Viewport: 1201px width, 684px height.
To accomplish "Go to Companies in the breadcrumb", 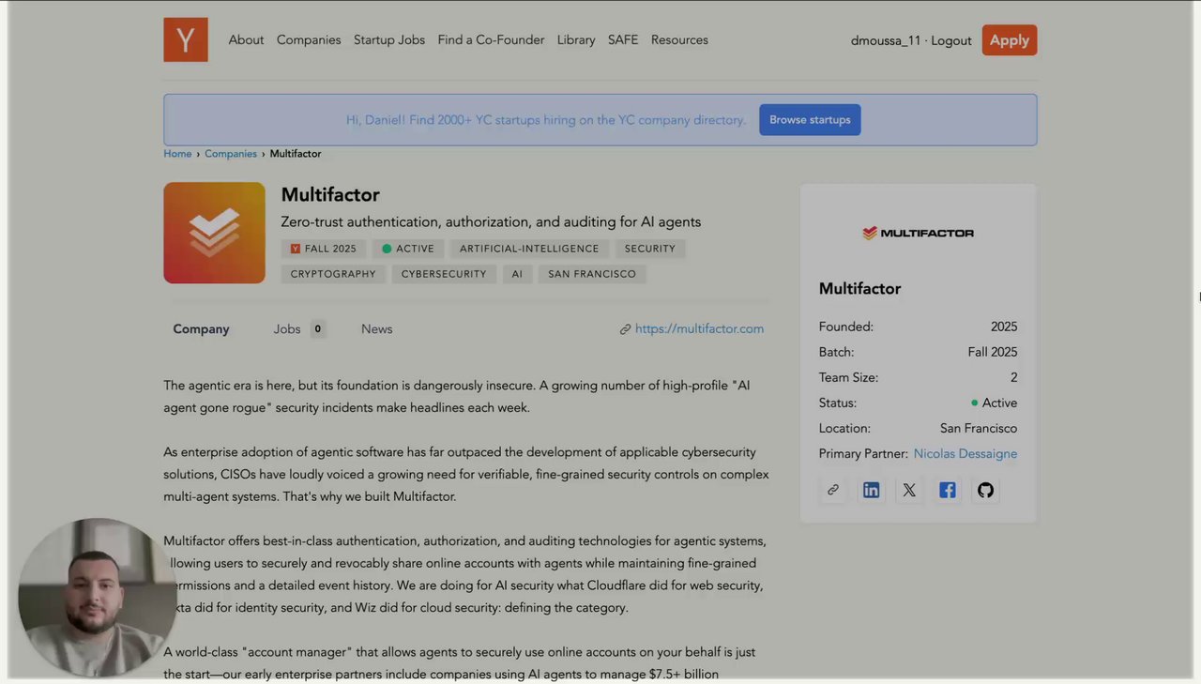I will tap(231, 154).
